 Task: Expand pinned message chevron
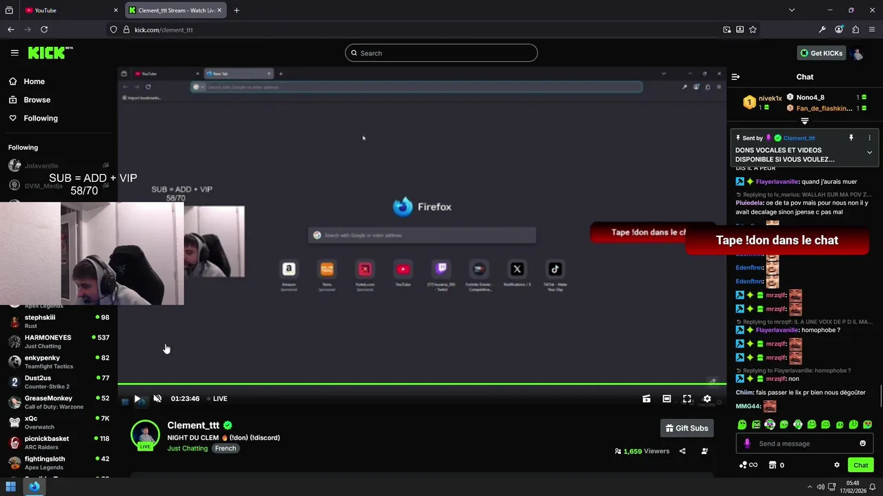(869, 152)
